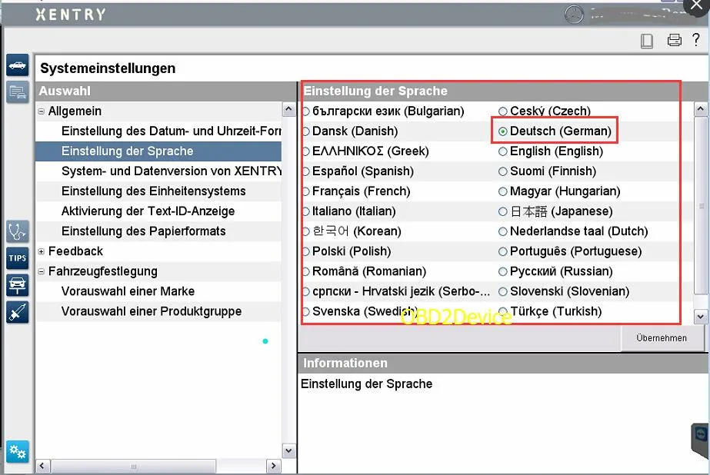Click language list scroll down arrow
Screen dimensions: 710x475
[x=701, y=317]
